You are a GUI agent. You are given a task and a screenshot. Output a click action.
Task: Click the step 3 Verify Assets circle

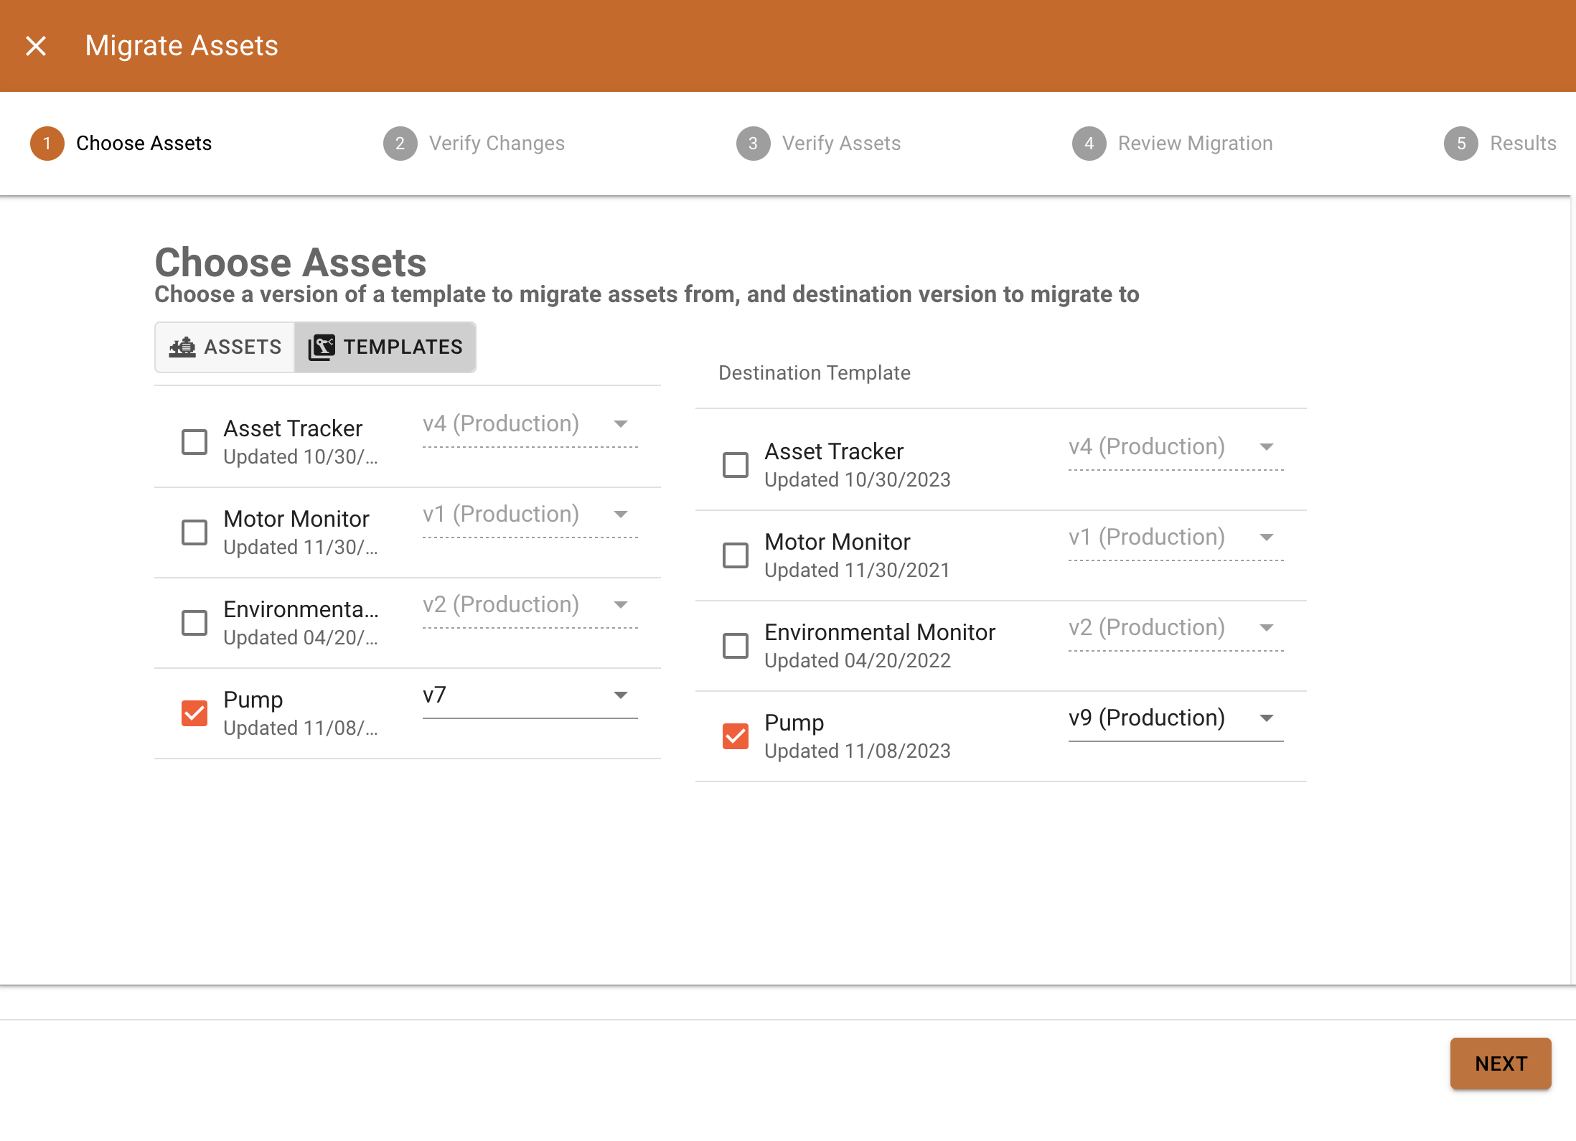click(x=753, y=143)
